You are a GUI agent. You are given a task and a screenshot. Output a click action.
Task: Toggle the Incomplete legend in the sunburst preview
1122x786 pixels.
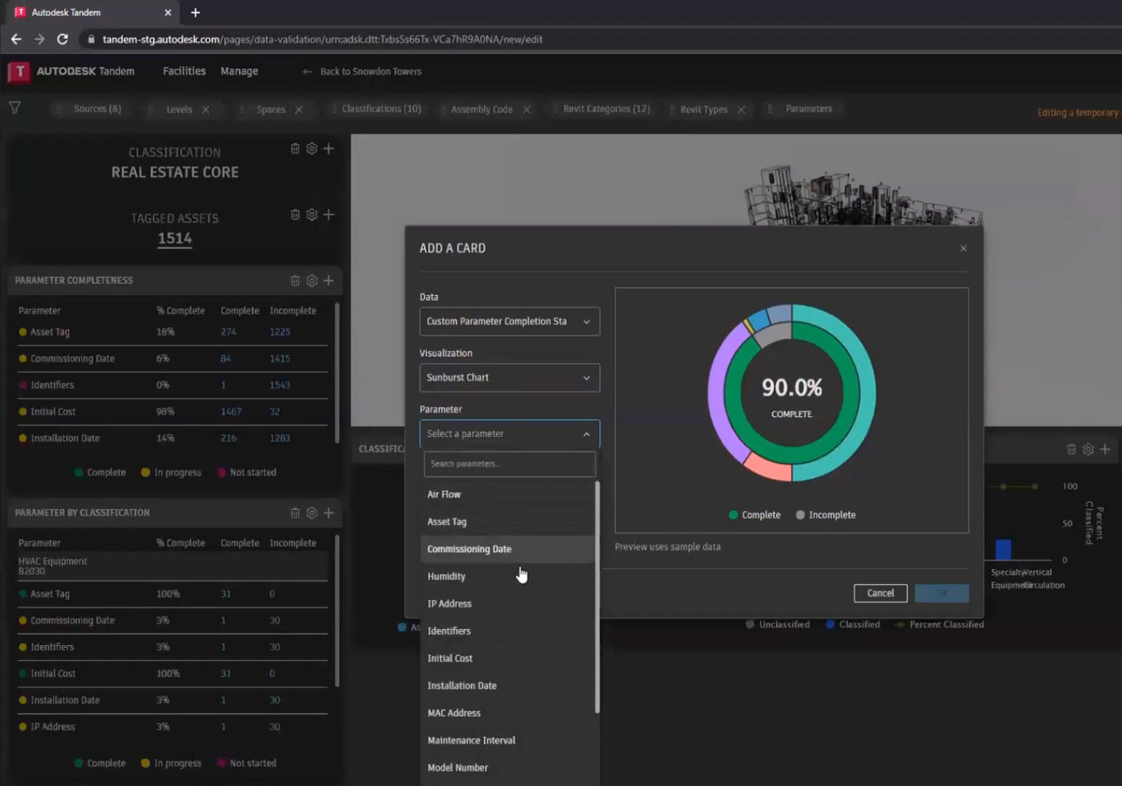point(825,514)
